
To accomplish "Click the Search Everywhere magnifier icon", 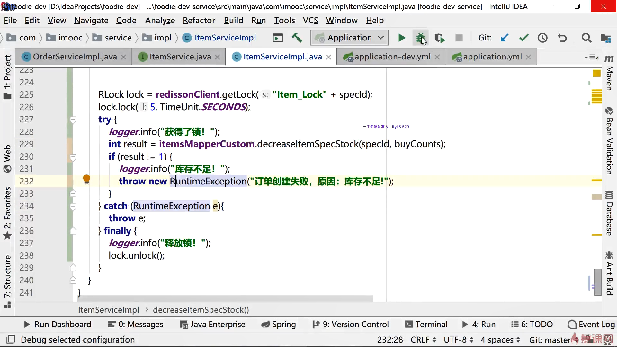I will [586, 38].
